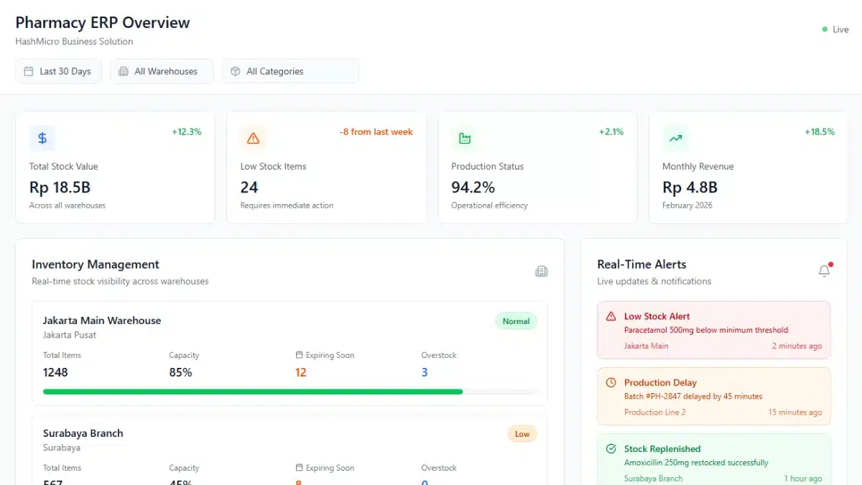This screenshot has width=862, height=485.
Task: Click the triangle icon on Low Stock Alert
Action: (x=611, y=316)
